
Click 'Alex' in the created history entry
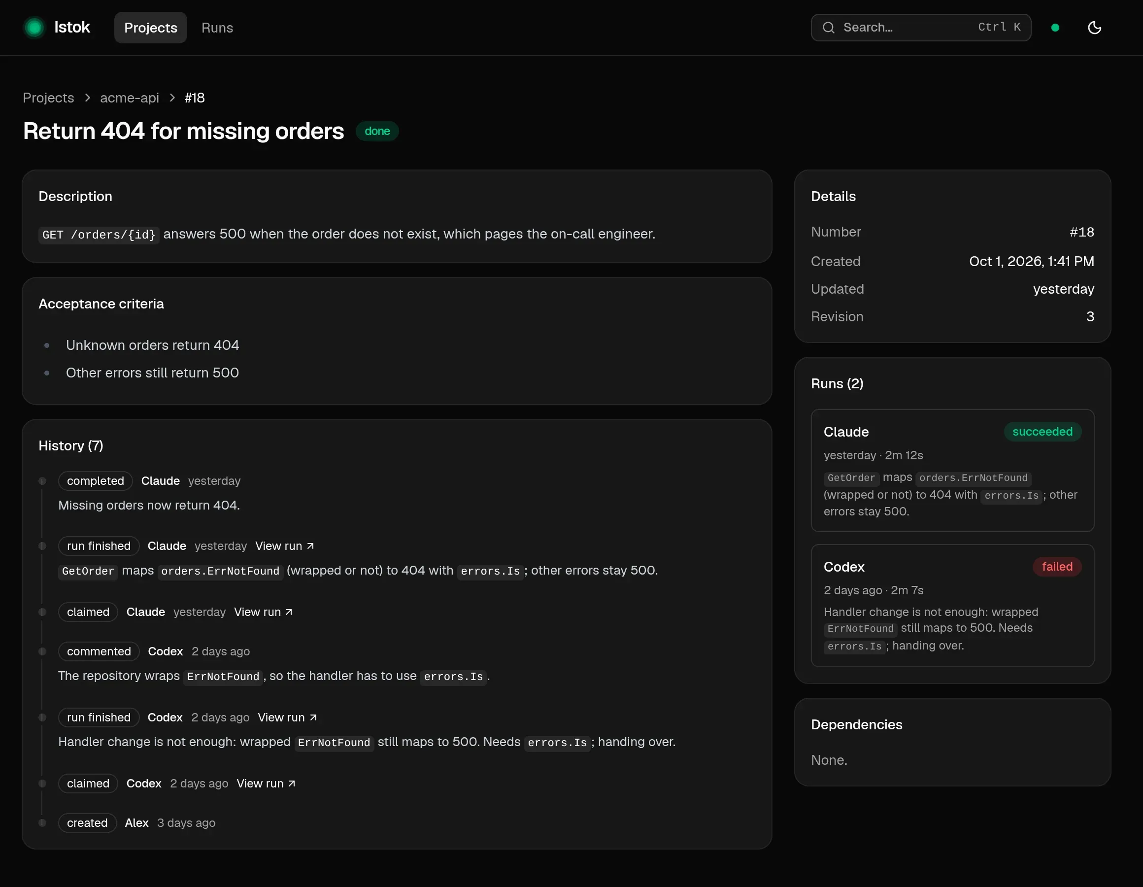pyautogui.click(x=136, y=823)
